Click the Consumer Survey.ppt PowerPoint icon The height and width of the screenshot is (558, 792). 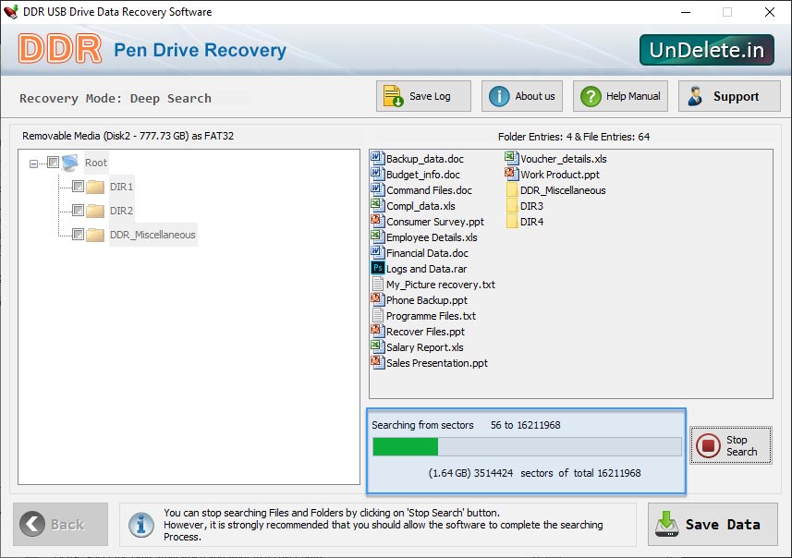click(377, 221)
